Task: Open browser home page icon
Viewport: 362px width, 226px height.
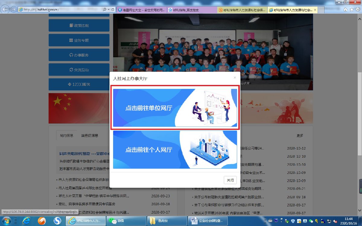Action: point(346,10)
